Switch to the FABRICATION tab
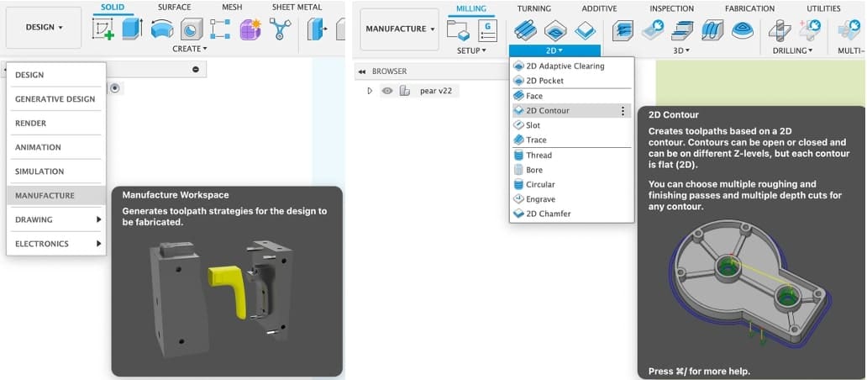 (749, 8)
